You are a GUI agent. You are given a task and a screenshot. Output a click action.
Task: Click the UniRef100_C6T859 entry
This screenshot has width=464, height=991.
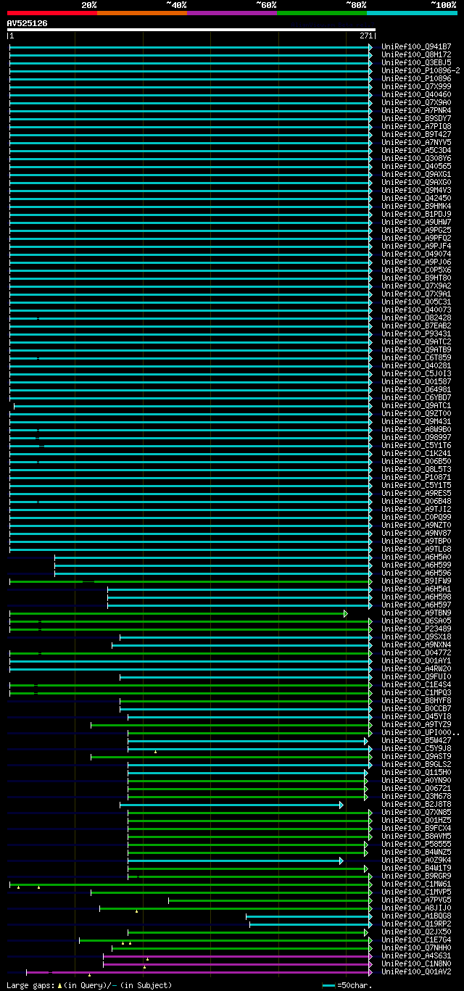click(x=416, y=357)
